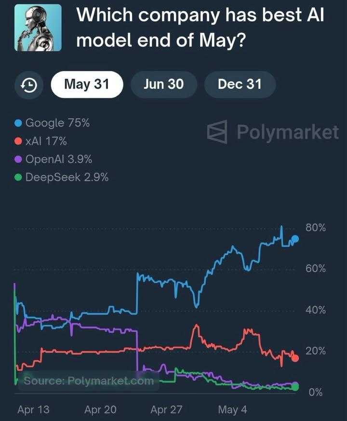
Task: Click the OpenAI purple legend dot
Action: [18, 159]
